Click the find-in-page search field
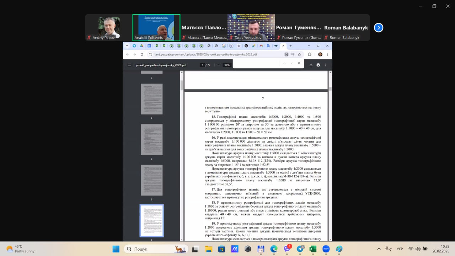 tap(256, 63)
